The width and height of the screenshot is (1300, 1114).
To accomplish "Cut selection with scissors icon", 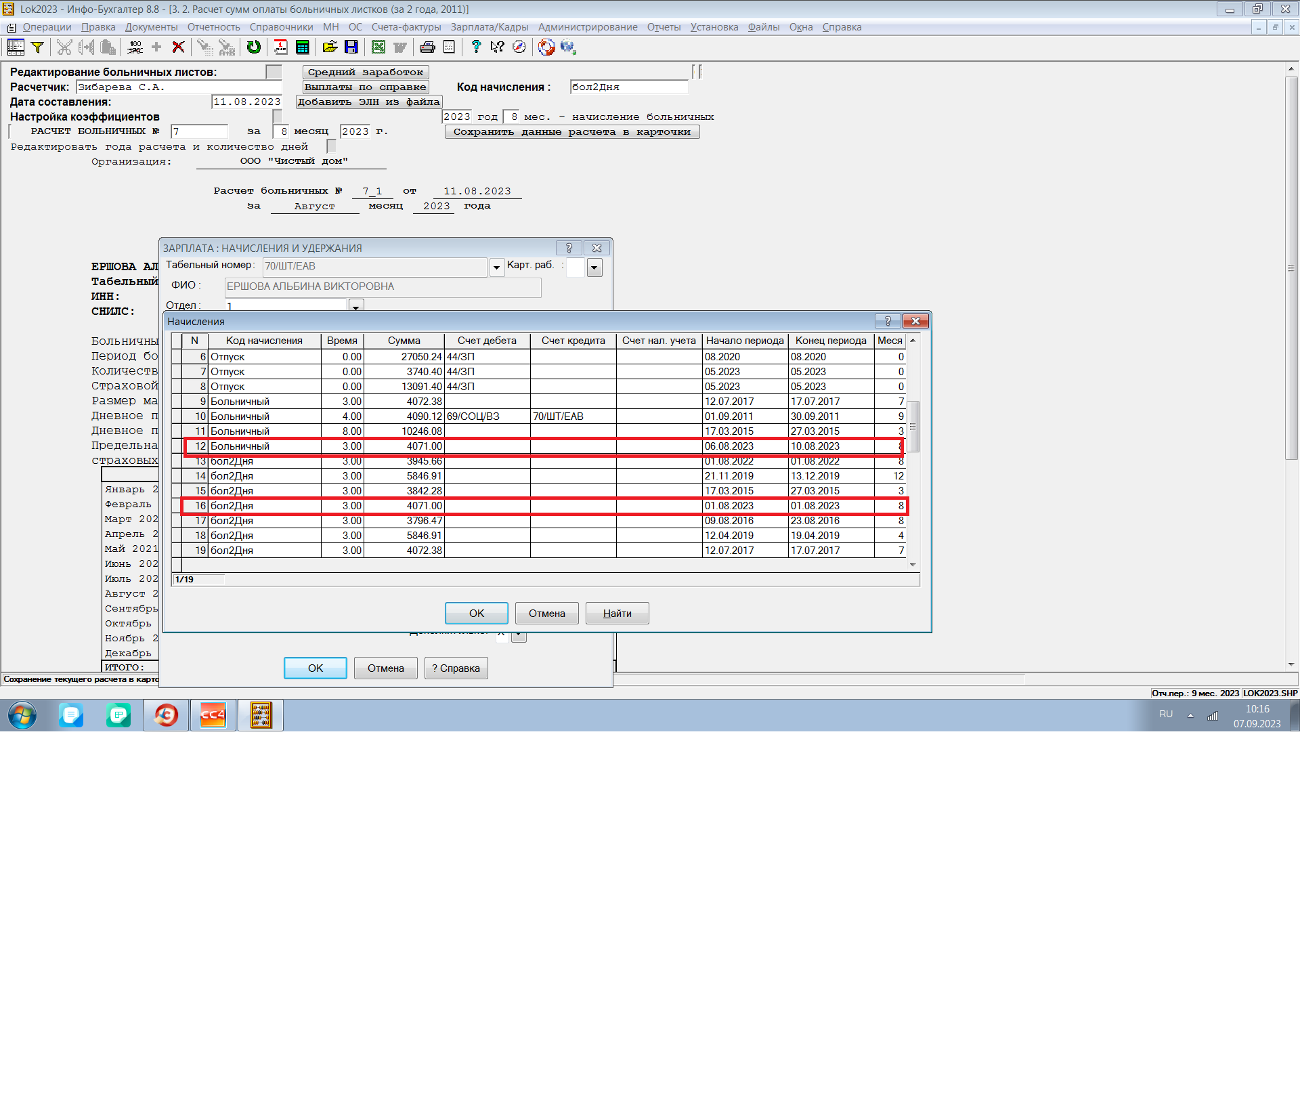I will point(64,47).
